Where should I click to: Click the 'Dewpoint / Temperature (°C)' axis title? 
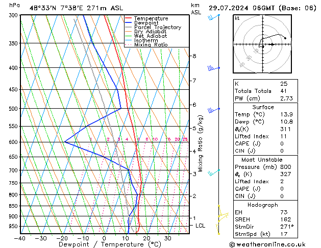(110, 244)
